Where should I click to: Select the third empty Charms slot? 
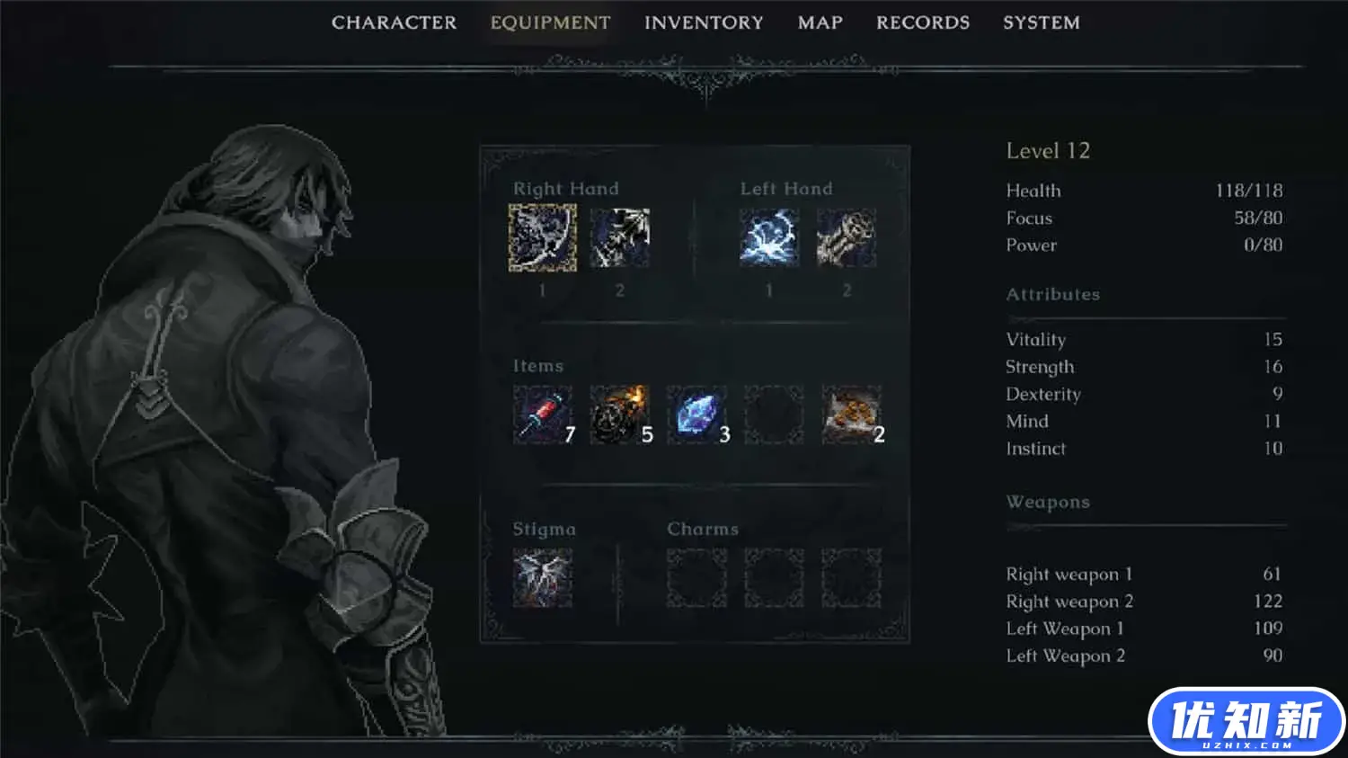pos(852,578)
